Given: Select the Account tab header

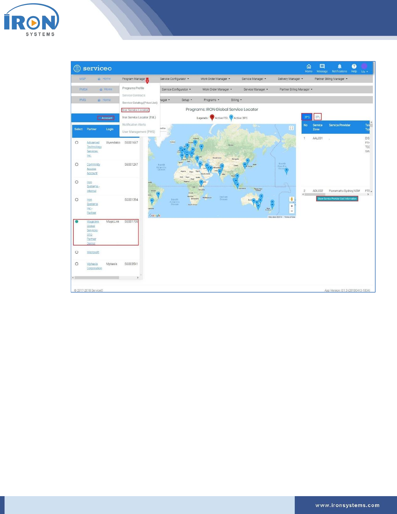Looking at the screenshot, I should [107, 118].
